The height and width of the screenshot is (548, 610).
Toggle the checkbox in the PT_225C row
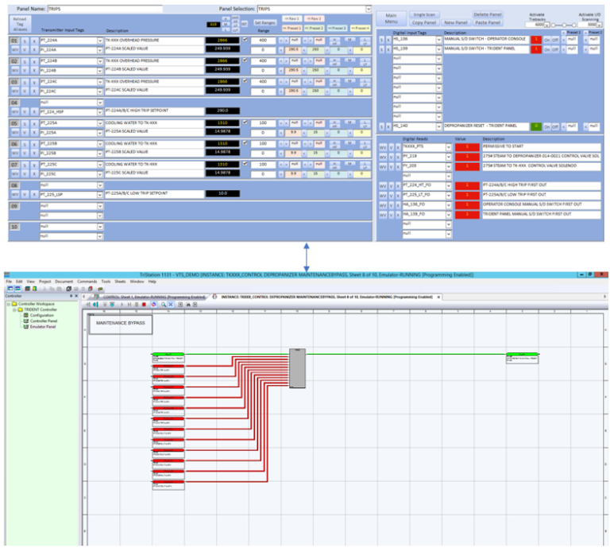[x=245, y=164]
